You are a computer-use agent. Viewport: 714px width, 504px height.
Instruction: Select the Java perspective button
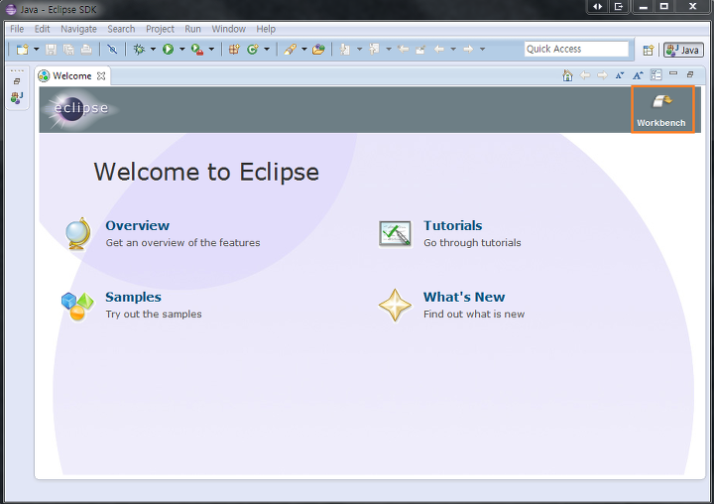coord(683,50)
